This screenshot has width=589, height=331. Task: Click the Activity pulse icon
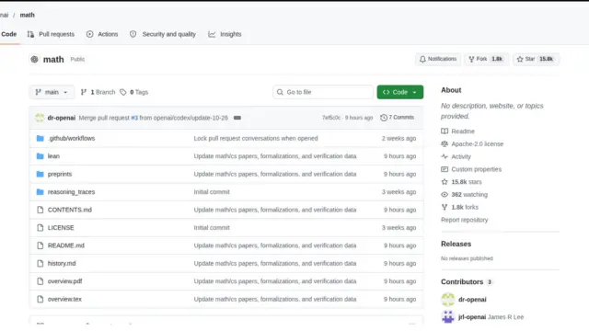(445, 156)
